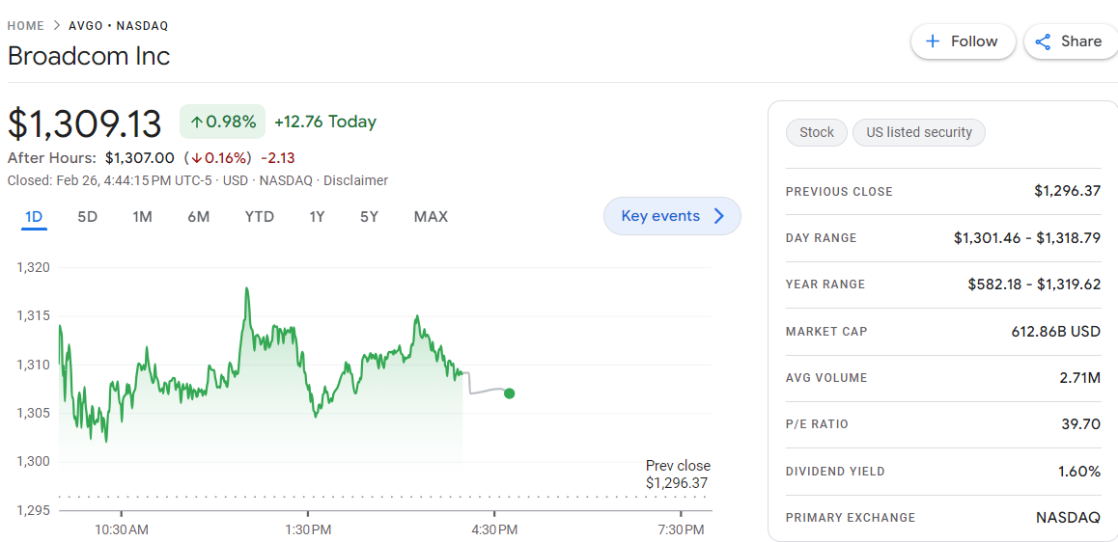
Task: Click the 1.60% dividend yield value
Action: (1079, 471)
